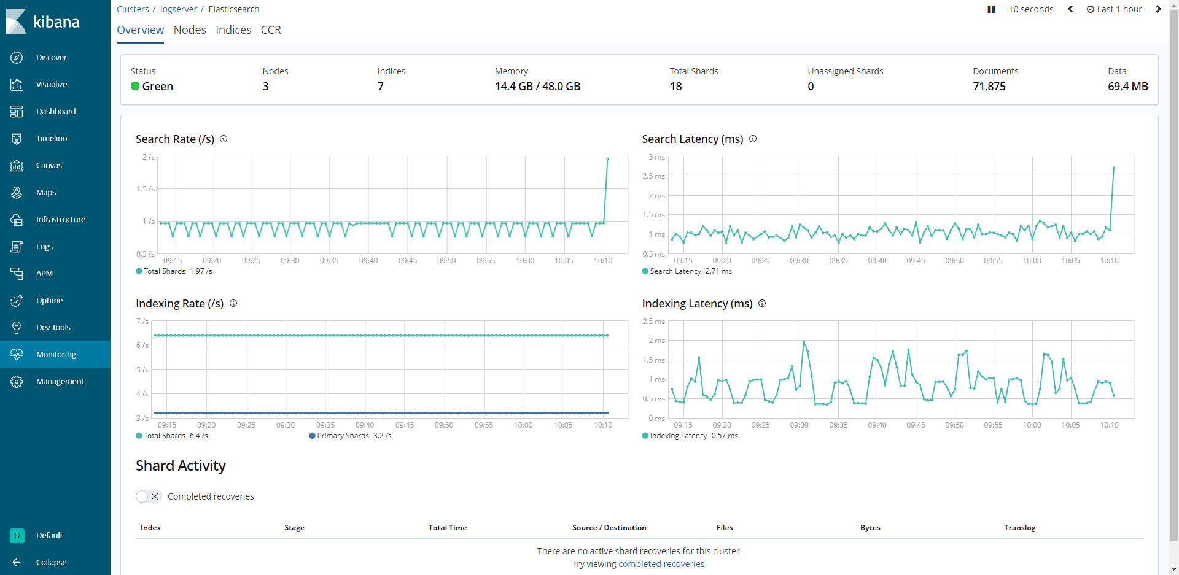Toggle Indexing Latency legend series
This screenshot has width=1179, height=575.
point(690,436)
